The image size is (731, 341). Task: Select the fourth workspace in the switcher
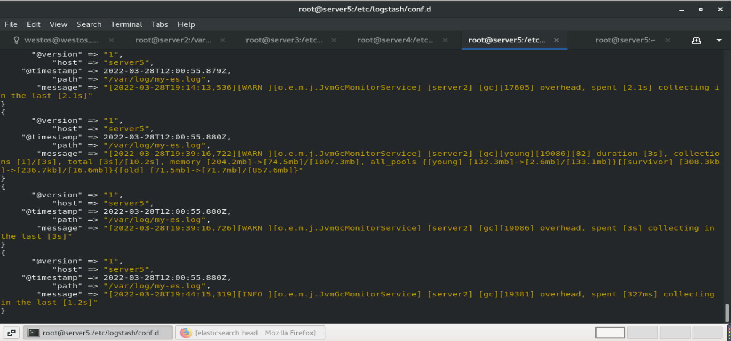pos(707,333)
